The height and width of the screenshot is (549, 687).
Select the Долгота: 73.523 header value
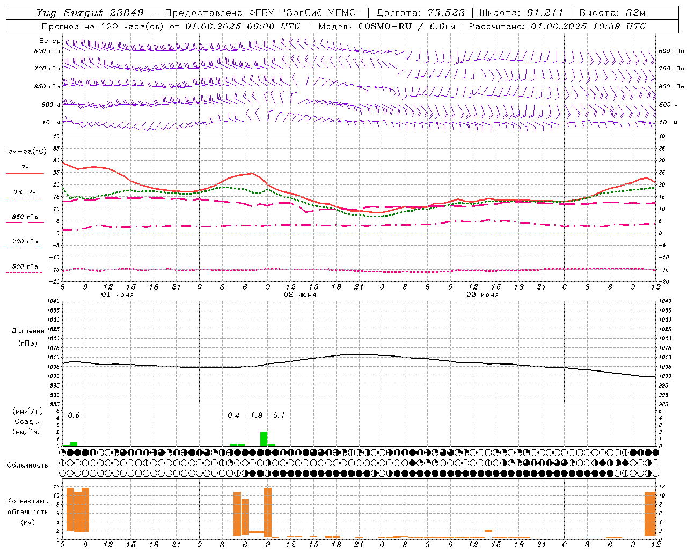[421, 13]
